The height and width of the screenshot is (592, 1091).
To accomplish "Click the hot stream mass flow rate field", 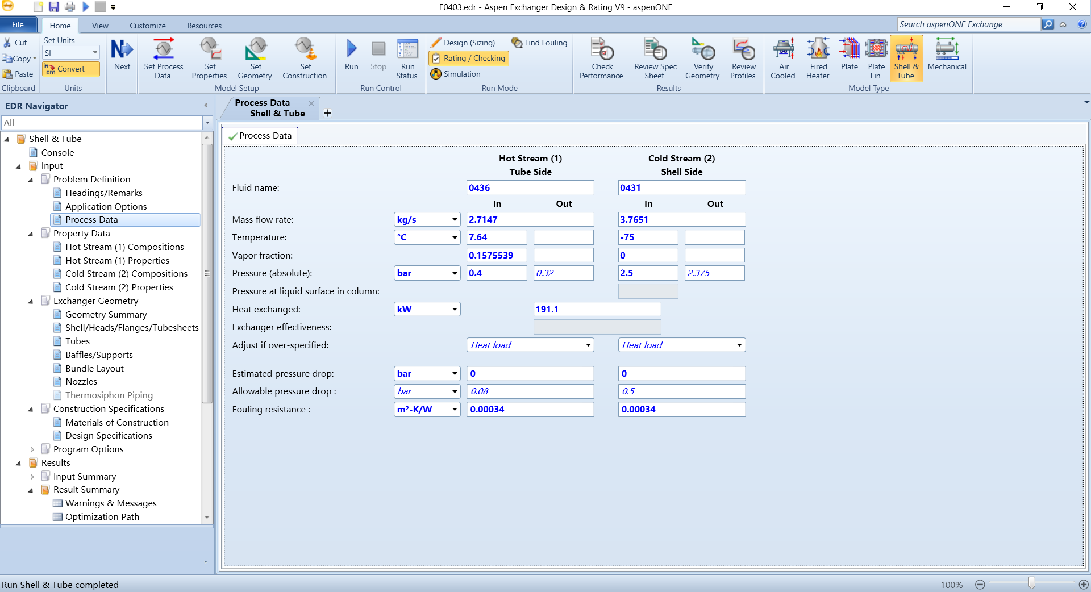I will click(530, 220).
